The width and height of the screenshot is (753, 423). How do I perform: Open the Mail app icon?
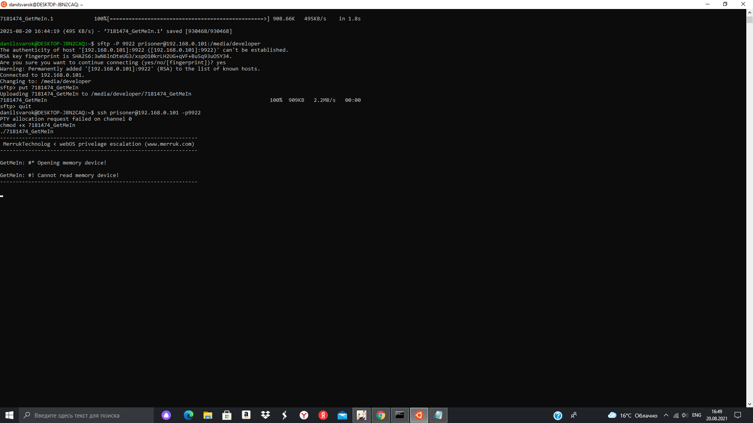(342, 415)
